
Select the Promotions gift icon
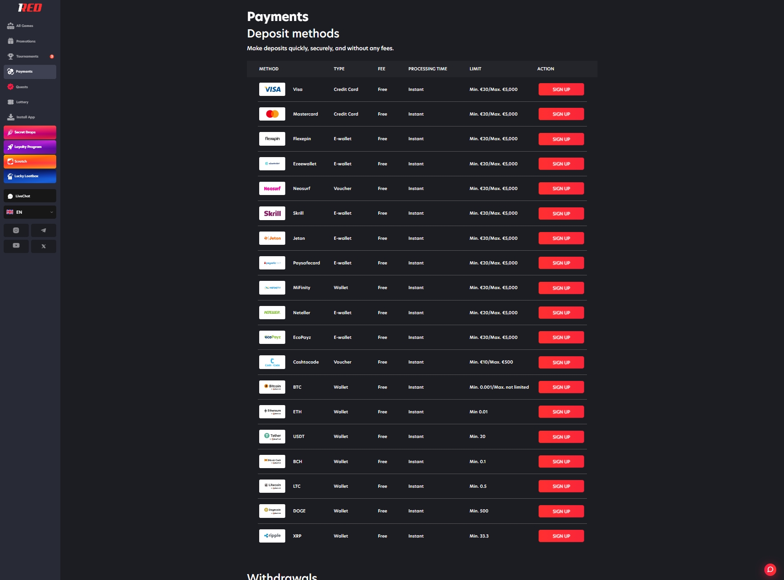coord(11,41)
